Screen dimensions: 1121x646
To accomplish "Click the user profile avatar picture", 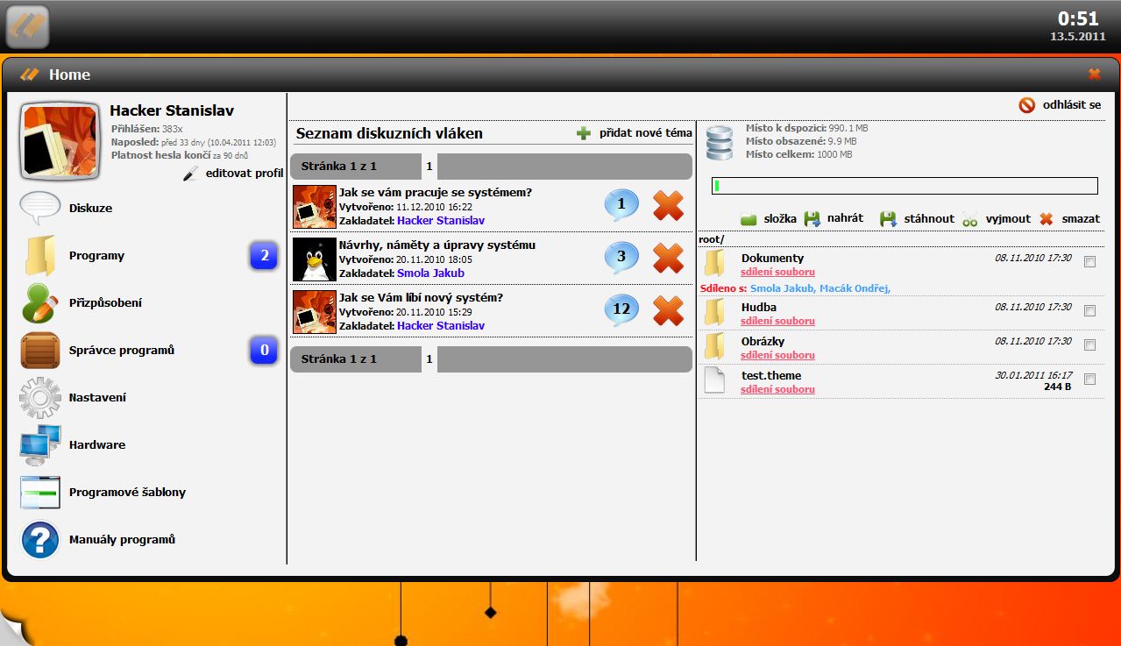I will tap(59, 140).
